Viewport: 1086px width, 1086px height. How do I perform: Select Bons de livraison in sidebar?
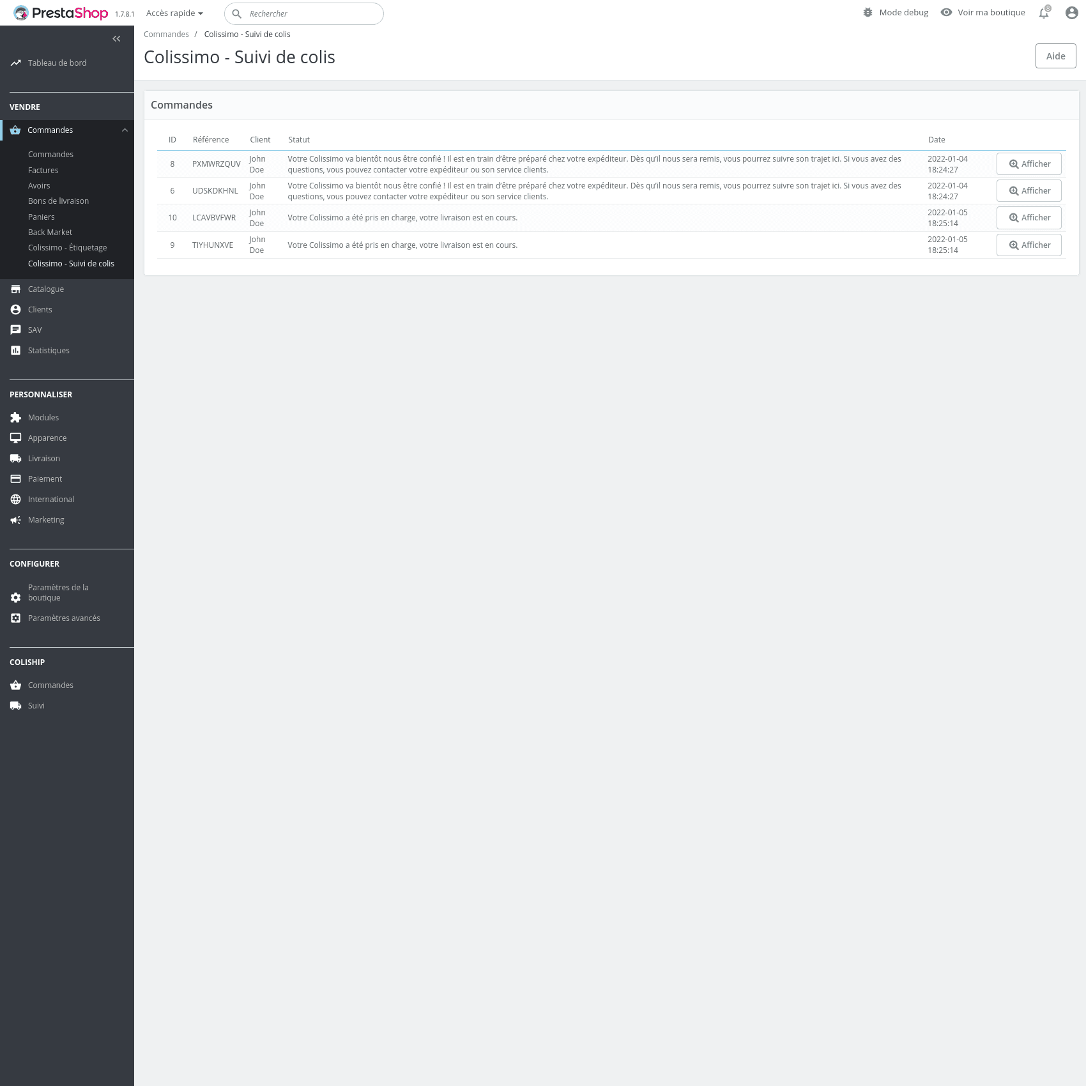coord(58,201)
